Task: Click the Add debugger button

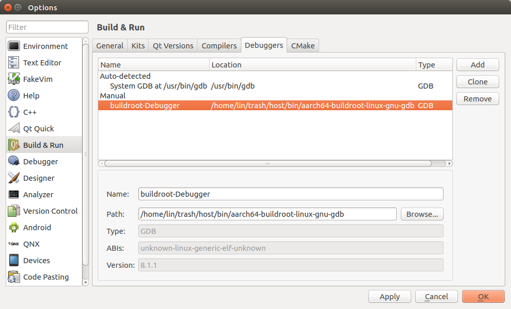Action: (477, 64)
